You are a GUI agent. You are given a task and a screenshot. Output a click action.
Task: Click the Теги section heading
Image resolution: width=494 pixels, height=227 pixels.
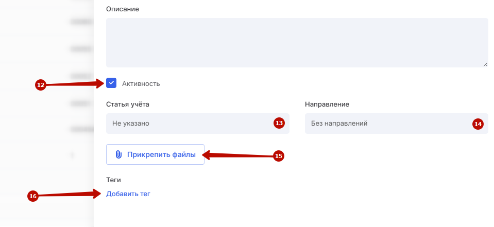113,180
